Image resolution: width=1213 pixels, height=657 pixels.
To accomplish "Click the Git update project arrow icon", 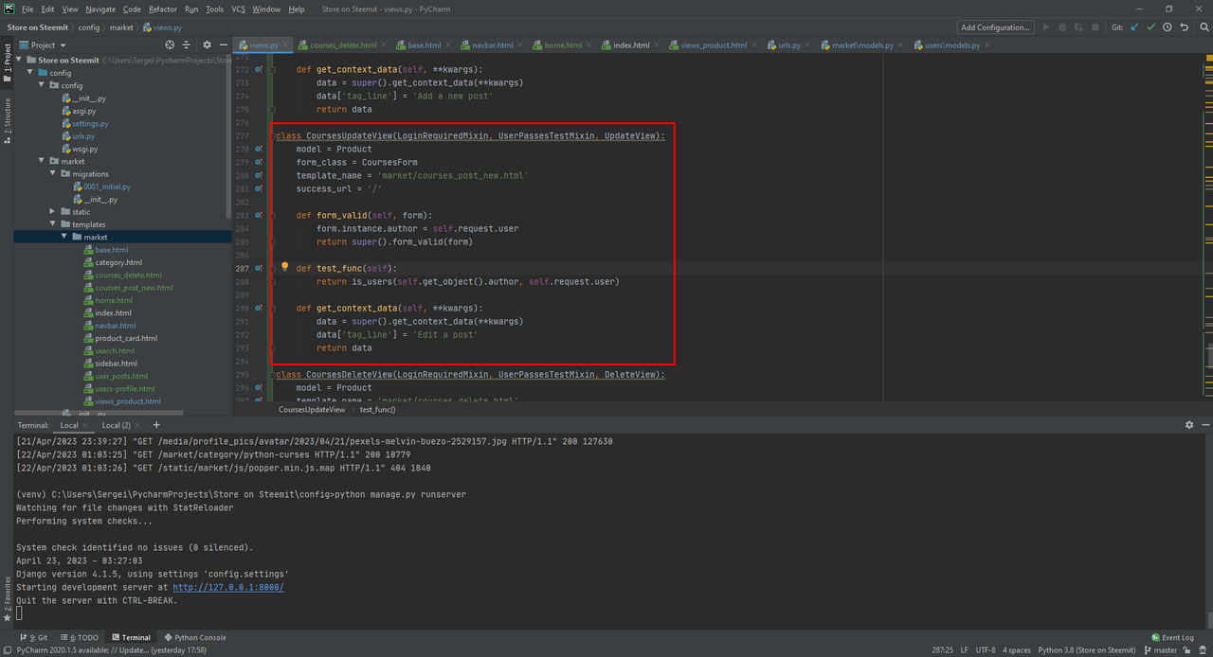I will click(1134, 27).
